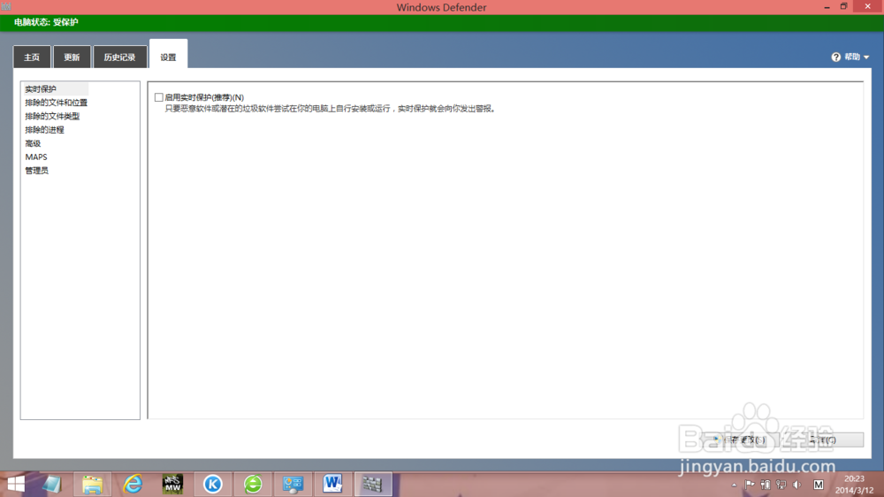
Task: Open the 高级 settings category
Action: [33, 143]
